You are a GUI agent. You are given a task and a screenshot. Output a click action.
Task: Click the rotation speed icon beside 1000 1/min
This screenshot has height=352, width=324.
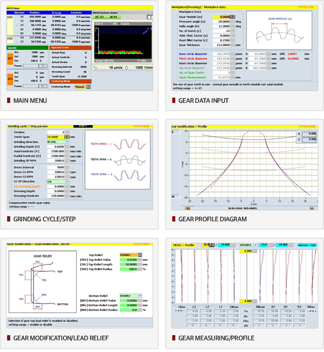126,67
